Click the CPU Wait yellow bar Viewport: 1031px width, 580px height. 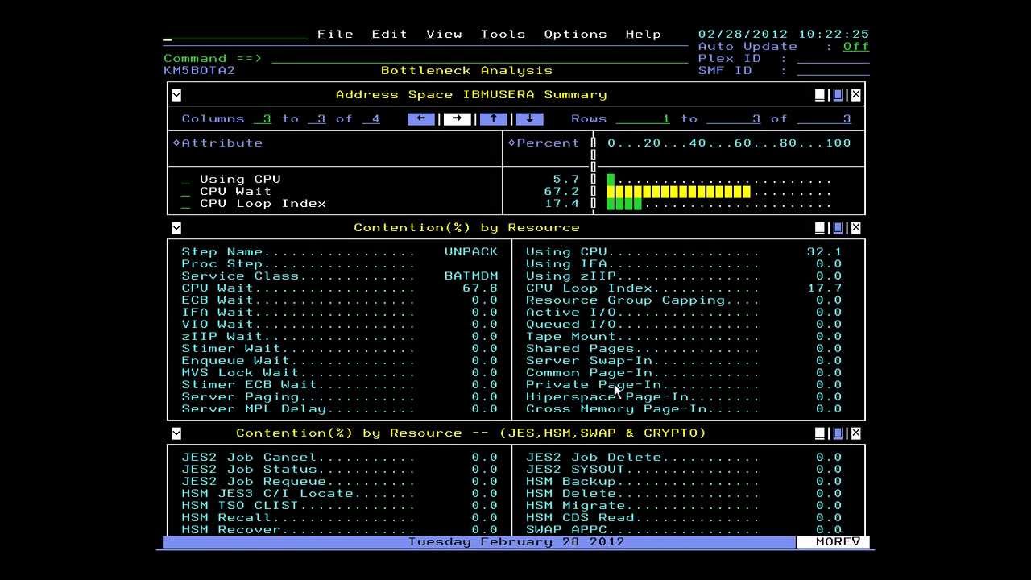click(678, 192)
